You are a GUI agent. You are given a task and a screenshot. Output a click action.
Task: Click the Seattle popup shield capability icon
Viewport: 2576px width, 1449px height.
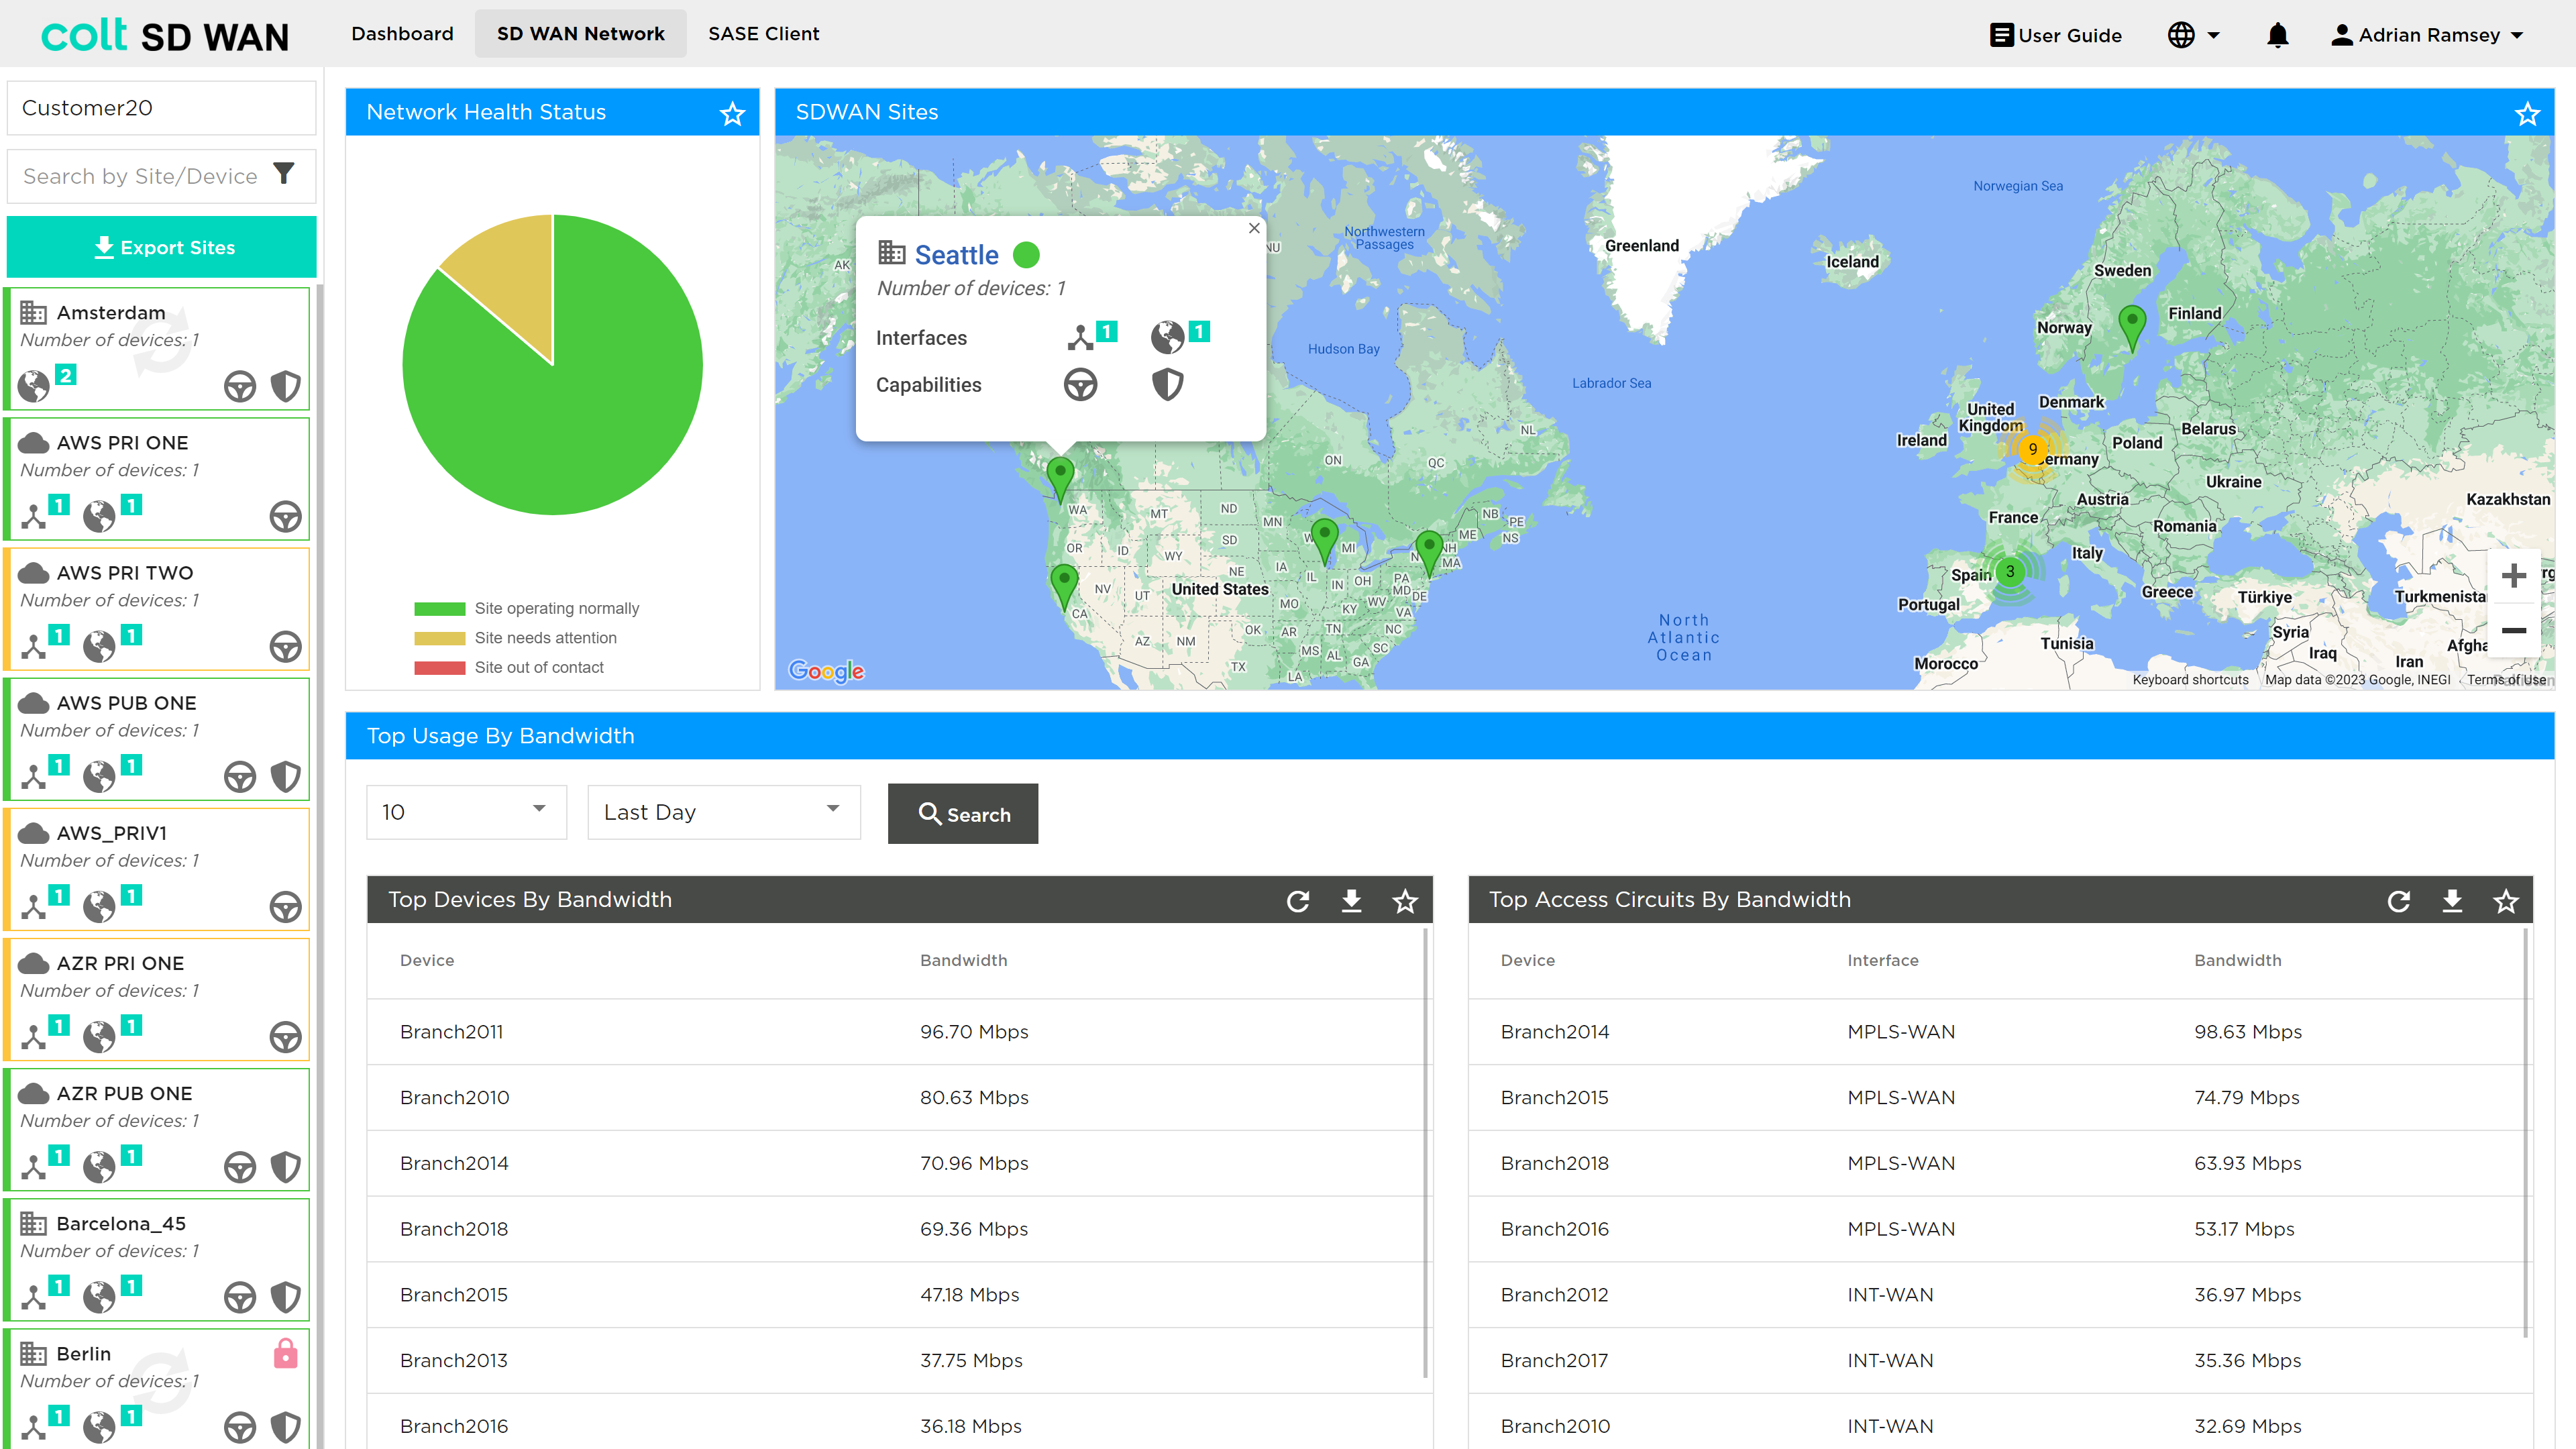pyautogui.click(x=1167, y=384)
